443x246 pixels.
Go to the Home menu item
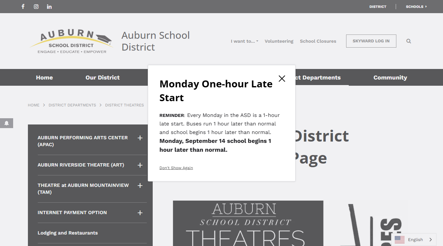click(44, 78)
